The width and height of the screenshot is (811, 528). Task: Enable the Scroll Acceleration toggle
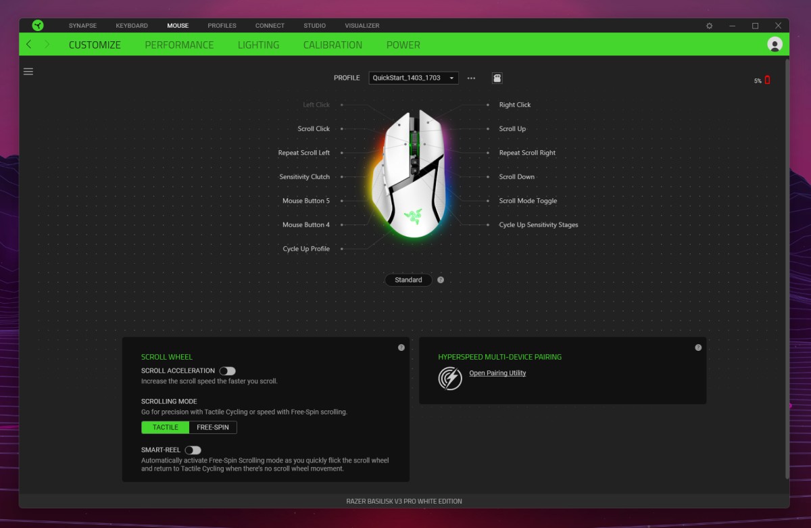coord(227,371)
